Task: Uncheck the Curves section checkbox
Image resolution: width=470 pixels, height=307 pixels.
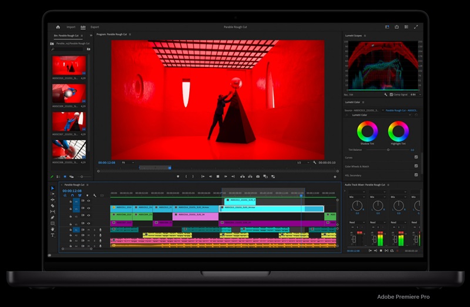Action: pyautogui.click(x=416, y=157)
